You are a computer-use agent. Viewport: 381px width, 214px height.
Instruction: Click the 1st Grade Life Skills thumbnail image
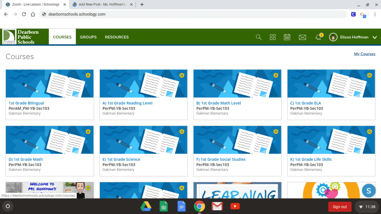click(331, 140)
